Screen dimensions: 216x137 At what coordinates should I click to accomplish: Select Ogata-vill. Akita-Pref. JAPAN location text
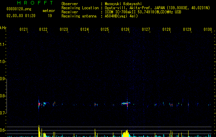tap(157, 8)
